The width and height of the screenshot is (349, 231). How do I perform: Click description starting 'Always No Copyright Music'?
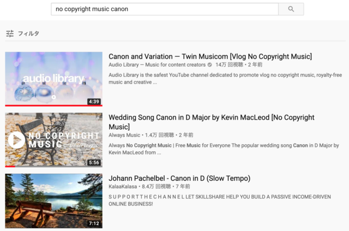pos(224,149)
